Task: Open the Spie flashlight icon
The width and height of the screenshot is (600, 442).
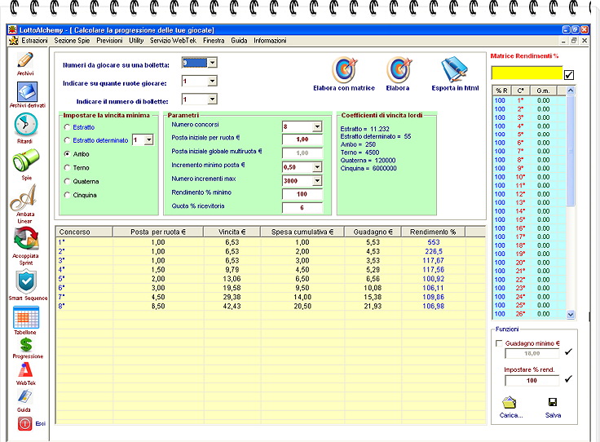Action: (x=25, y=161)
